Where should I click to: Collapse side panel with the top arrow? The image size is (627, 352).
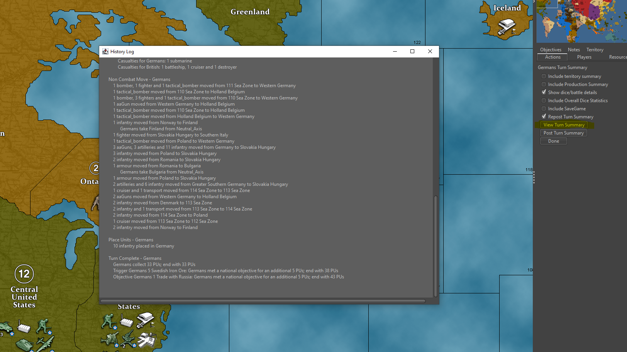point(534,2)
